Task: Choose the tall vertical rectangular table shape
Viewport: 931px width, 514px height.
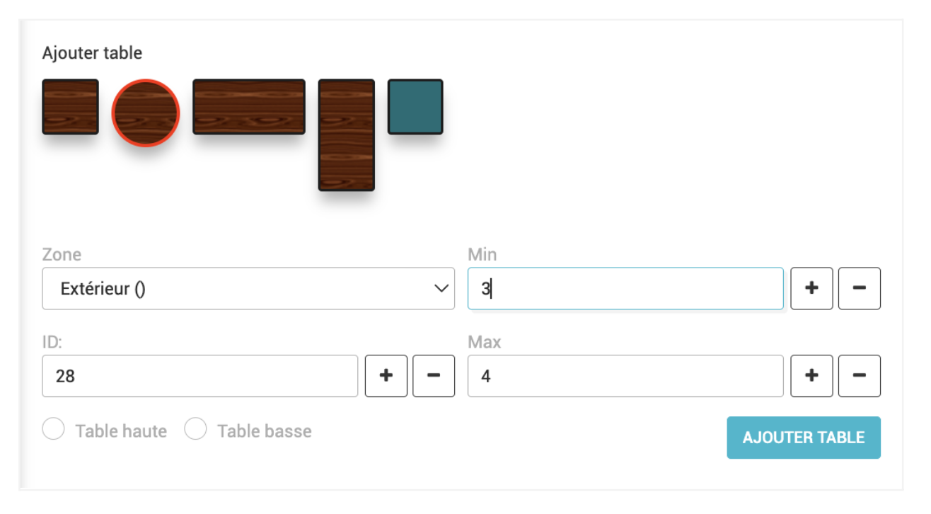Action: 346,135
